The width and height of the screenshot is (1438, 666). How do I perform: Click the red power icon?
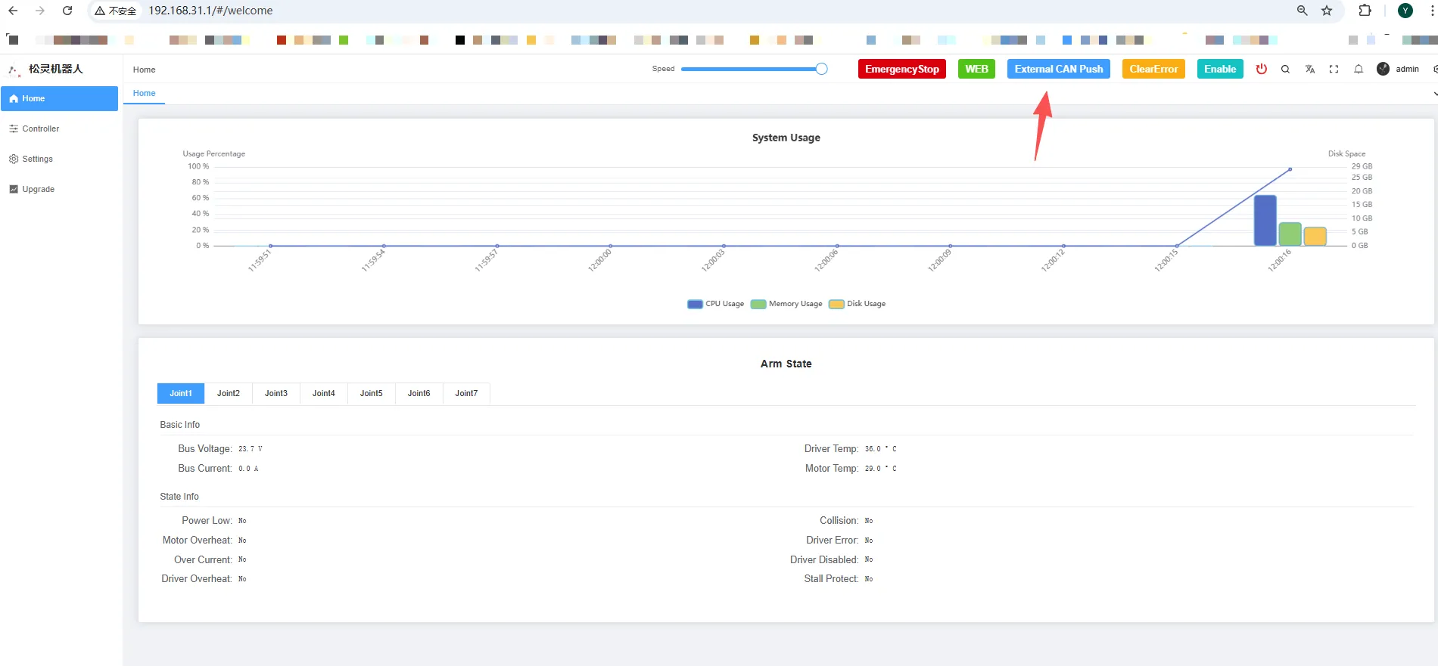coord(1261,69)
